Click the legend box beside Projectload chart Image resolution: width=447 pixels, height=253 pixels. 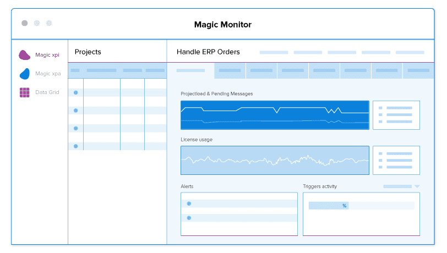tap(396, 115)
